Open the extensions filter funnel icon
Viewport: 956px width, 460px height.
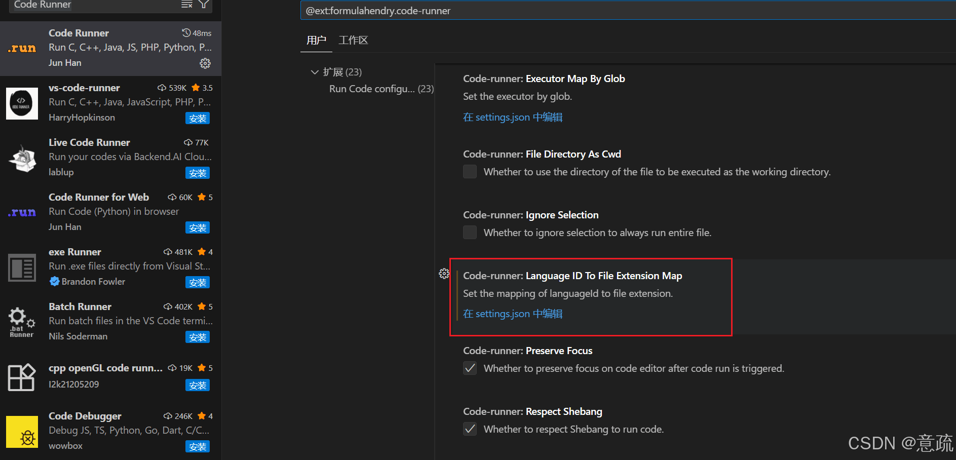(204, 5)
